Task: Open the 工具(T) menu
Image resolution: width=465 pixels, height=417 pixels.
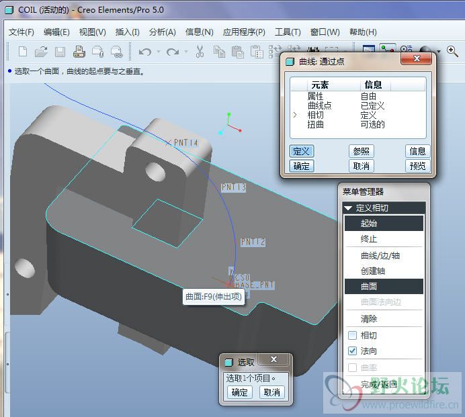Action: [x=288, y=32]
